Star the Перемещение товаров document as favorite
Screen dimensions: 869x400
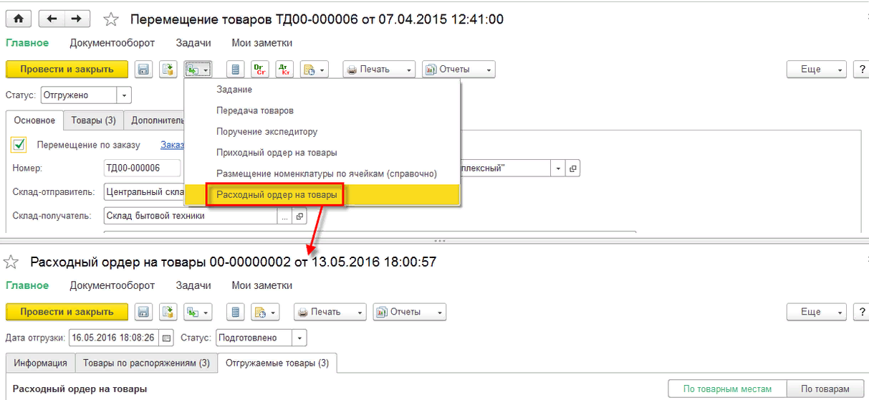(x=111, y=19)
